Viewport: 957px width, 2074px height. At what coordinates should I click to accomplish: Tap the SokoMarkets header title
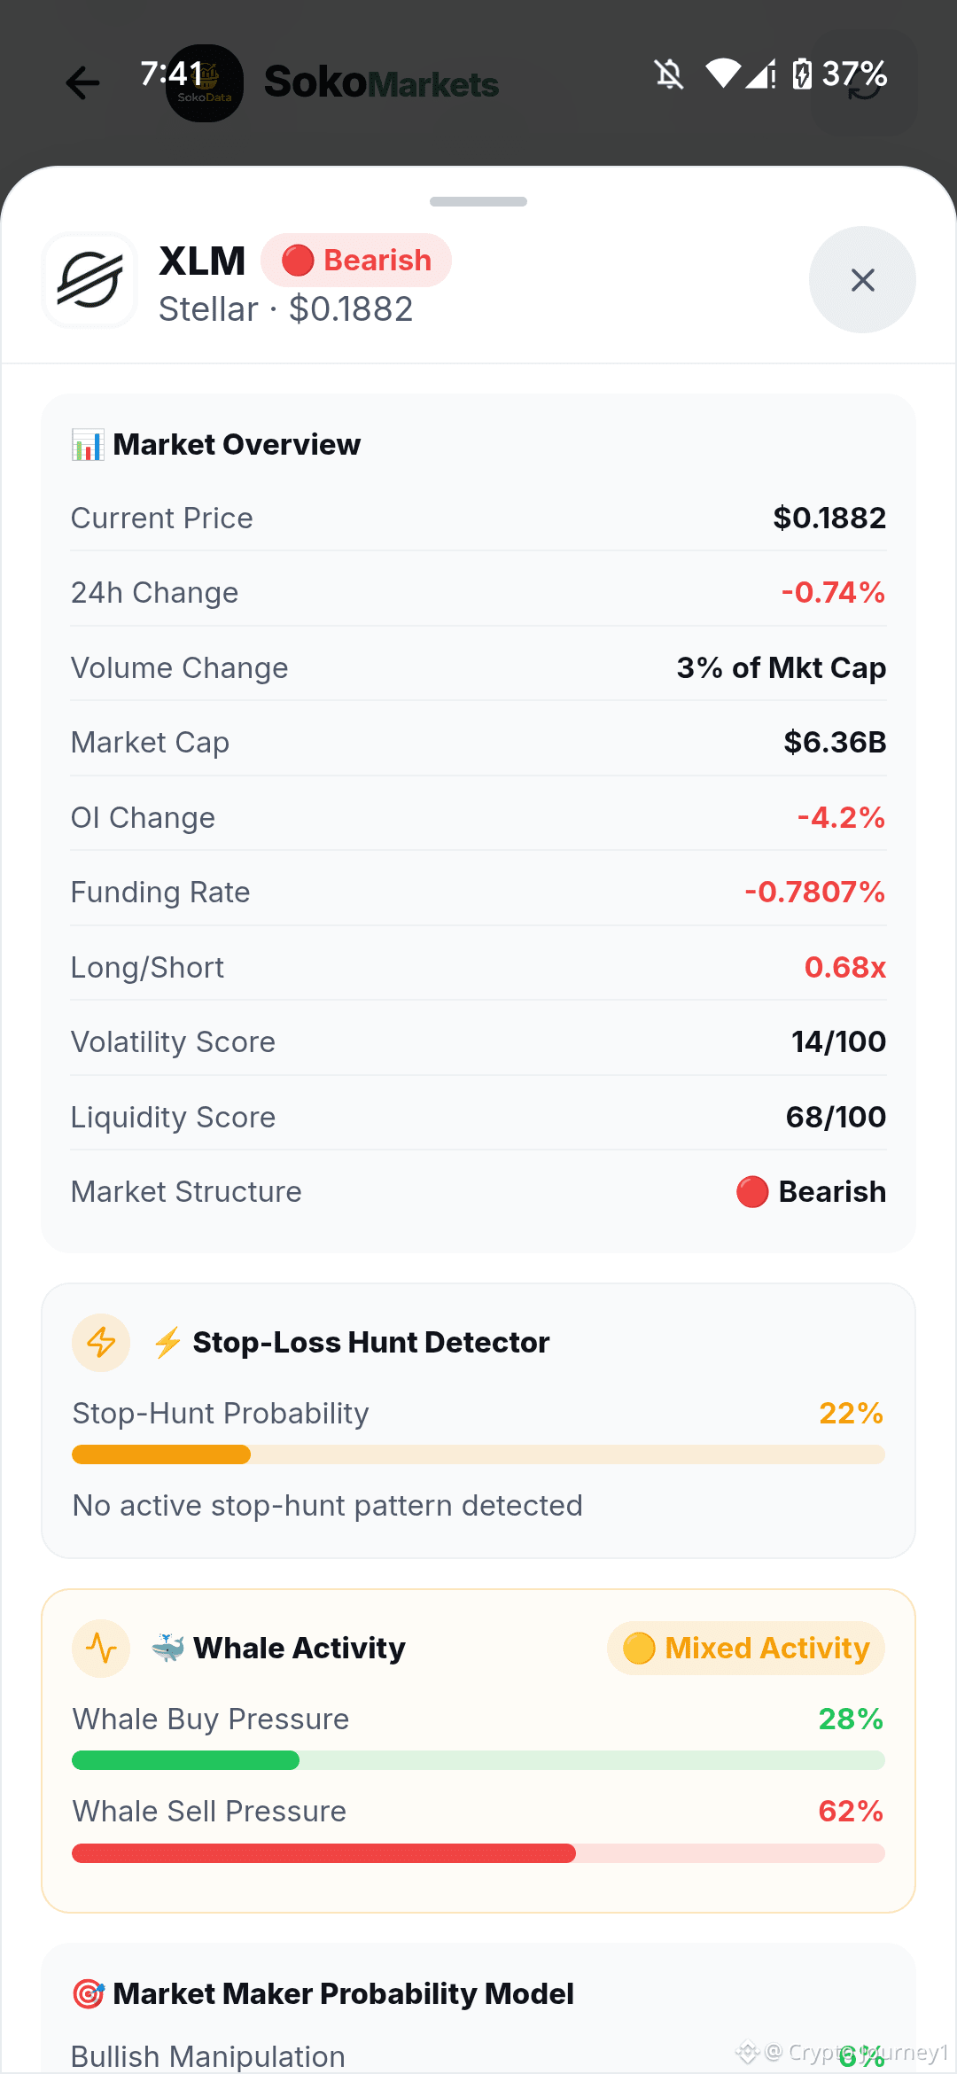click(x=381, y=83)
